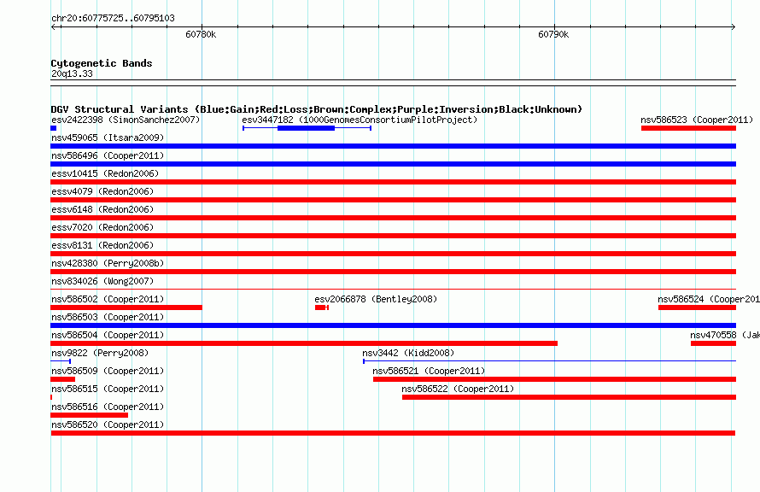Screen dimensions: 760x492
Task: Select the red nsv586516 loss bar
Action: pyautogui.click(x=89, y=415)
